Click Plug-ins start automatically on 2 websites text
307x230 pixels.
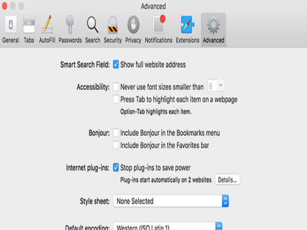(166, 180)
